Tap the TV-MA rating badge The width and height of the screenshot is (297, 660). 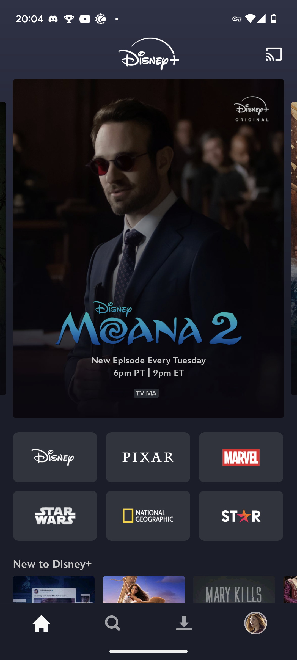[x=146, y=393]
